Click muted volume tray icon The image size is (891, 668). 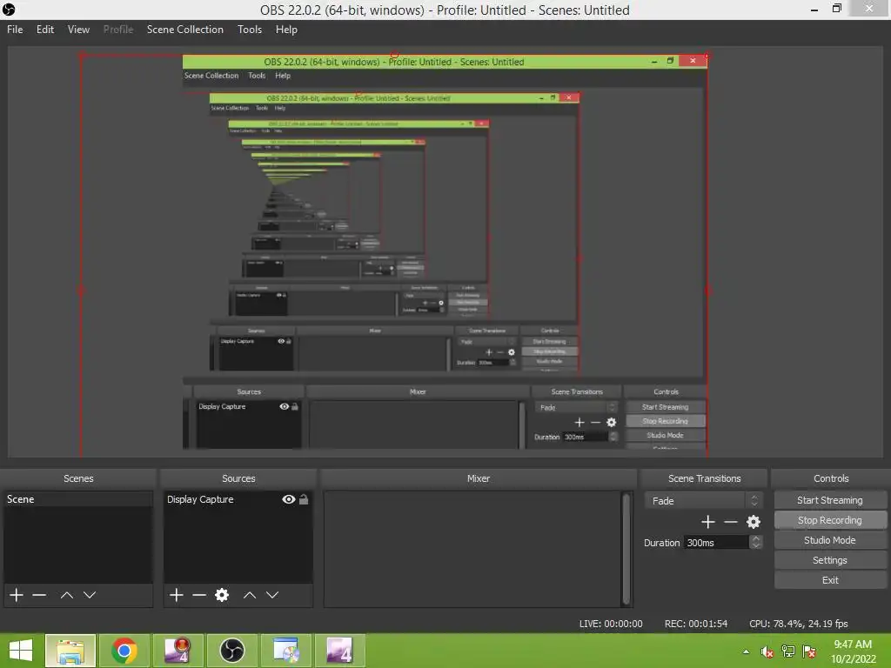[767, 651]
